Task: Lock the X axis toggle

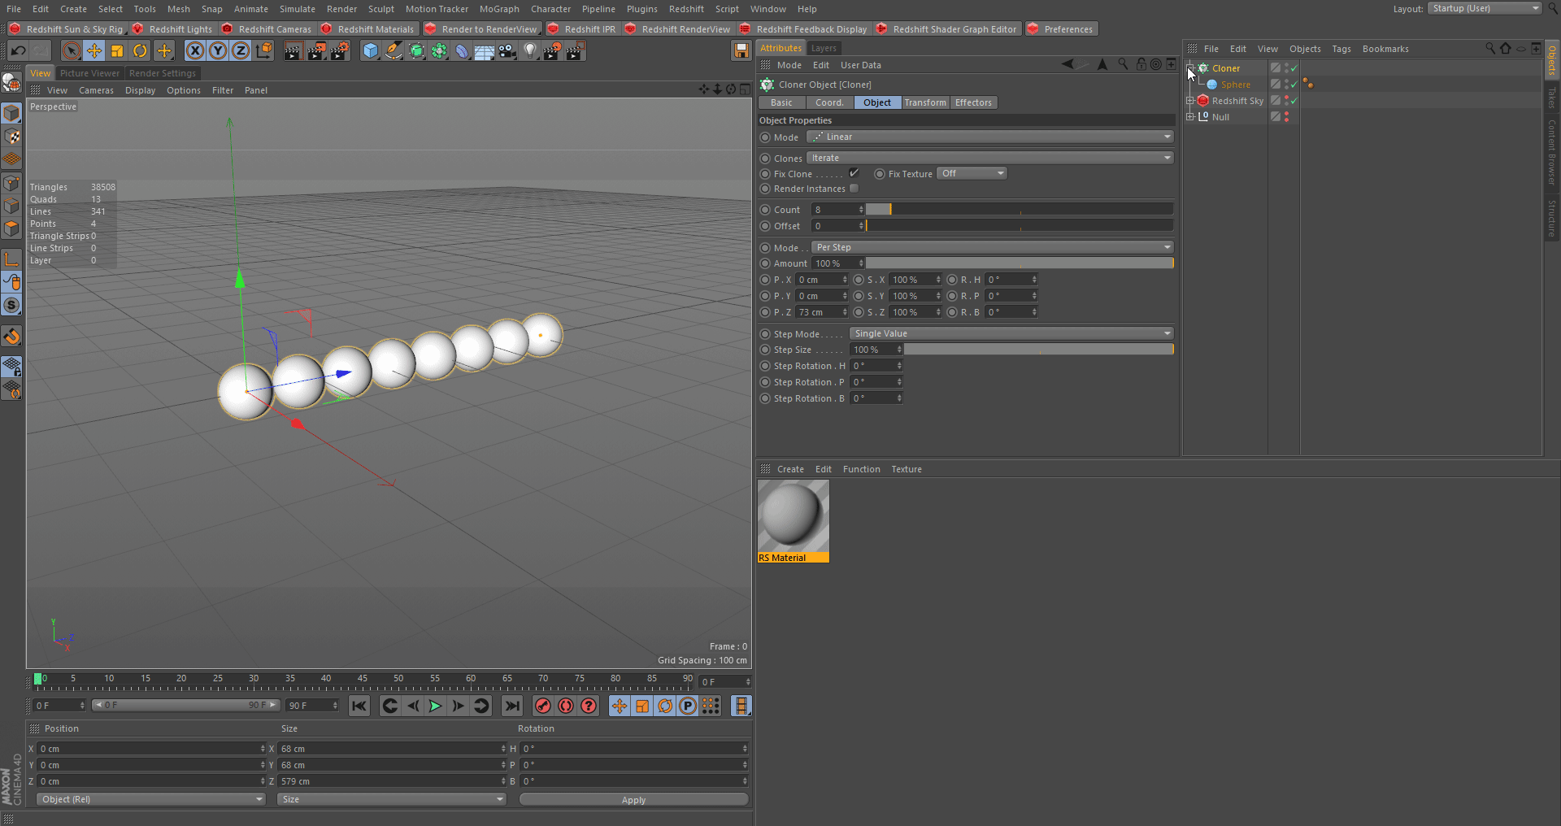Action: click(x=195, y=51)
